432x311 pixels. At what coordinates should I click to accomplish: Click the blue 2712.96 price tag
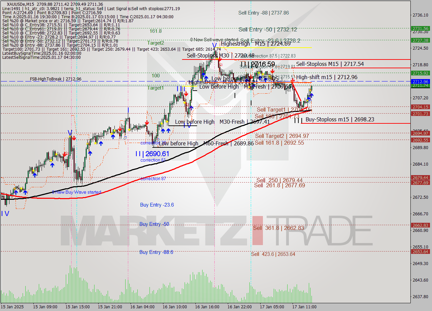tap(420, 81)
